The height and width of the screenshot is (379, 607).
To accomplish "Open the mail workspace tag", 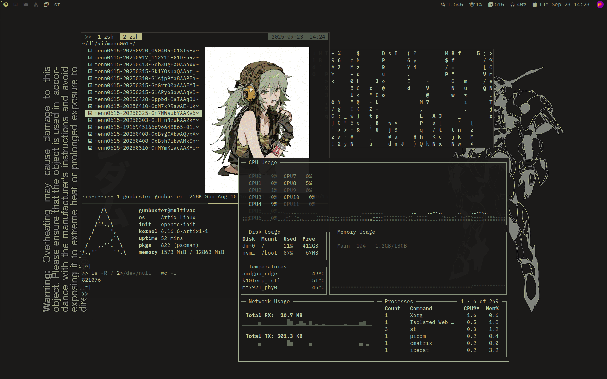I will 26,4.
